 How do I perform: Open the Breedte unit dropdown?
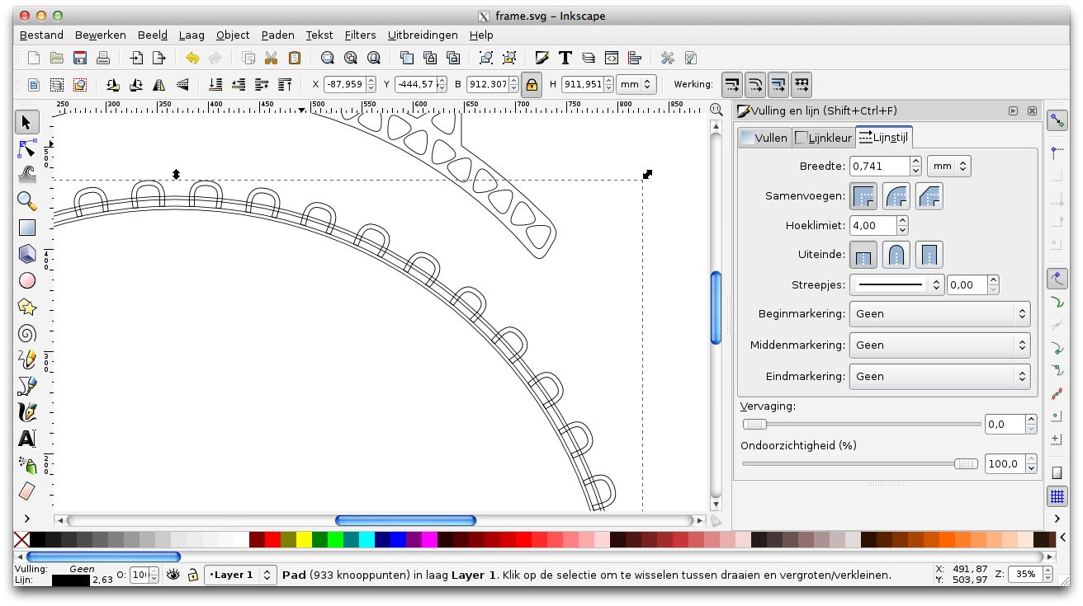point(948,166)
